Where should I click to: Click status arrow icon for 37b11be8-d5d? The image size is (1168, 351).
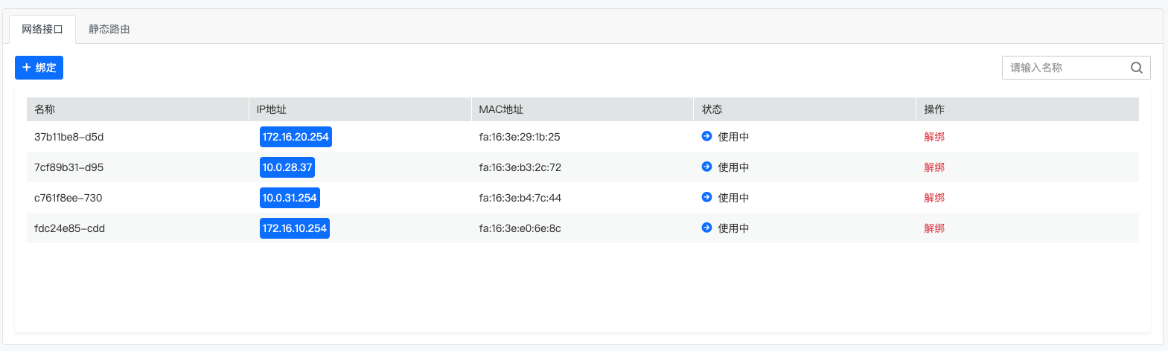tap(706, 136)
